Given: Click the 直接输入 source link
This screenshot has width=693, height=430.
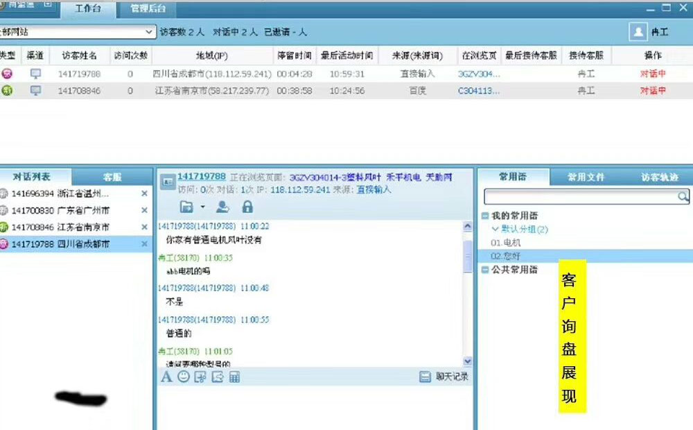Looking at the screenshot, I should pyautogui.click(x=374, y=189).
